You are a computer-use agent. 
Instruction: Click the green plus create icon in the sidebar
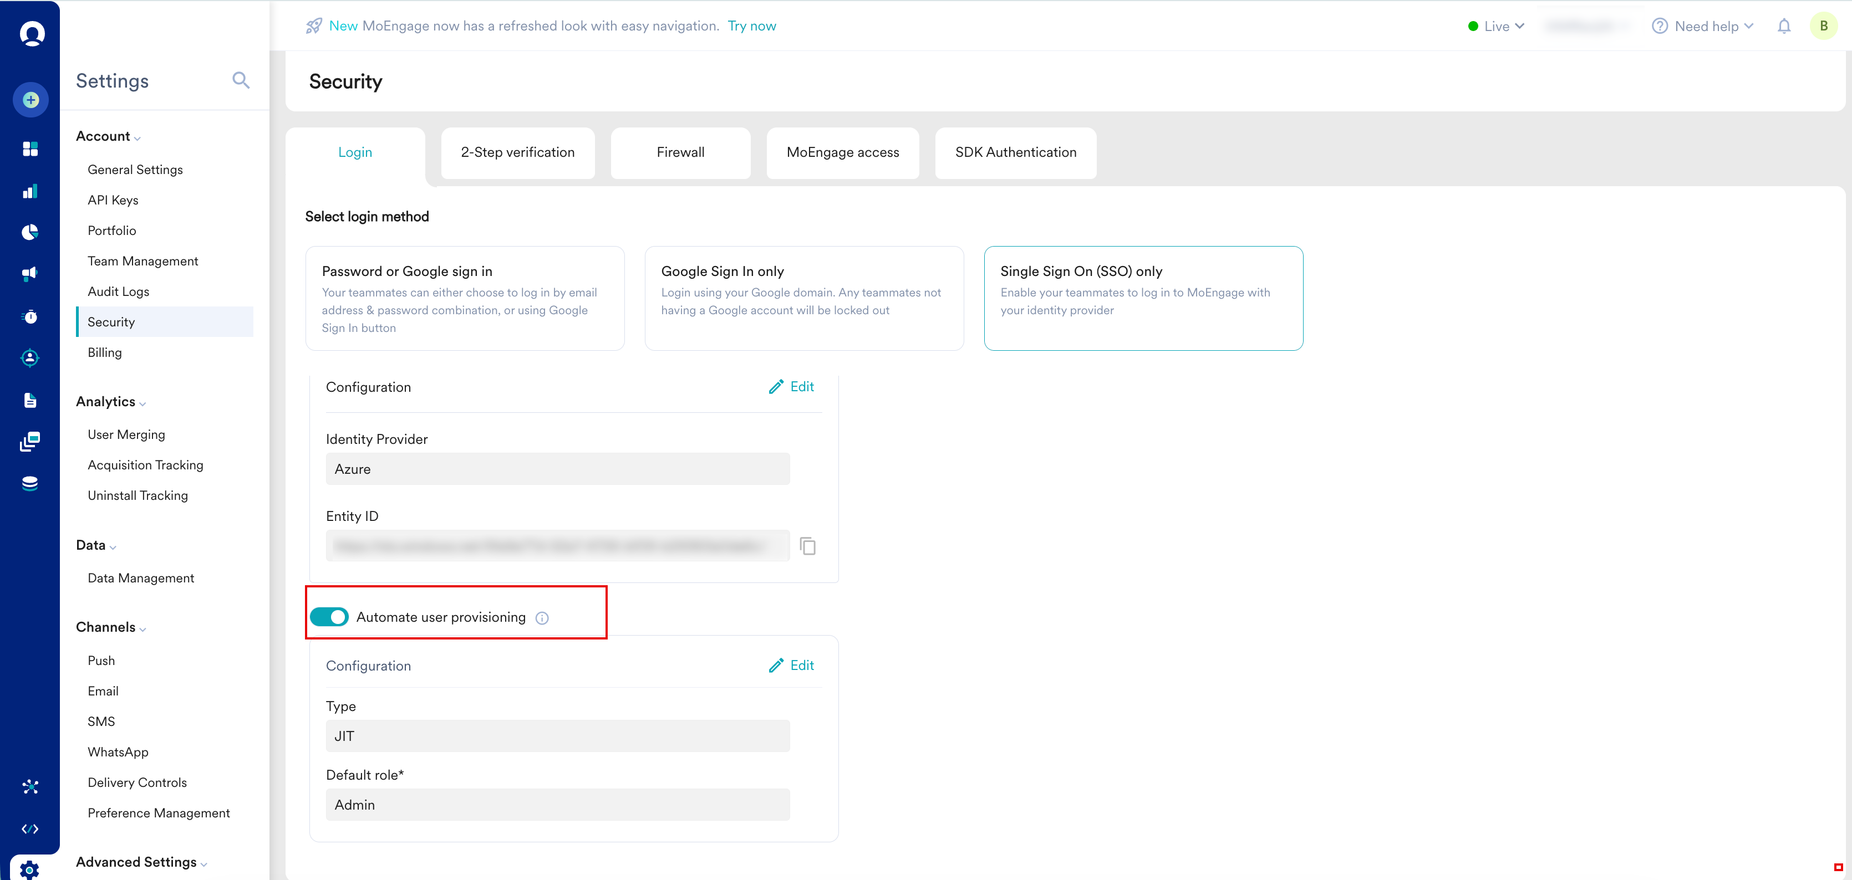coord(30,100)
